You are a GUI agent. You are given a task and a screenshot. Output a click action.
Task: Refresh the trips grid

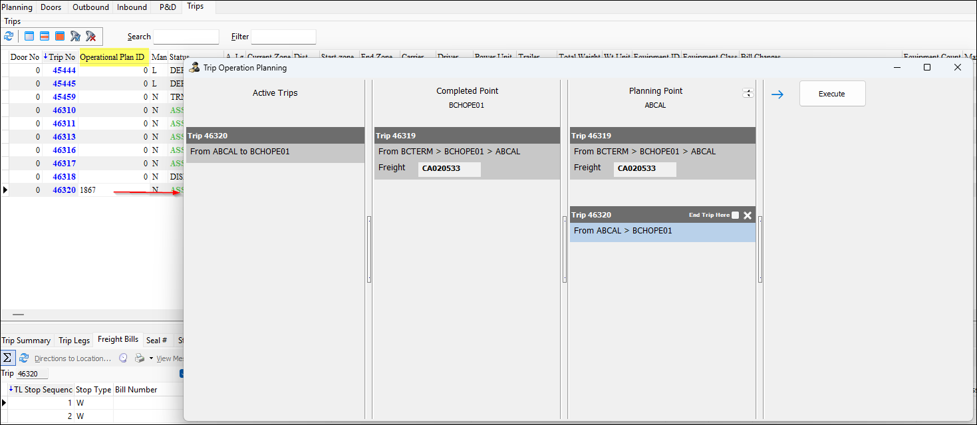(9, 36)
